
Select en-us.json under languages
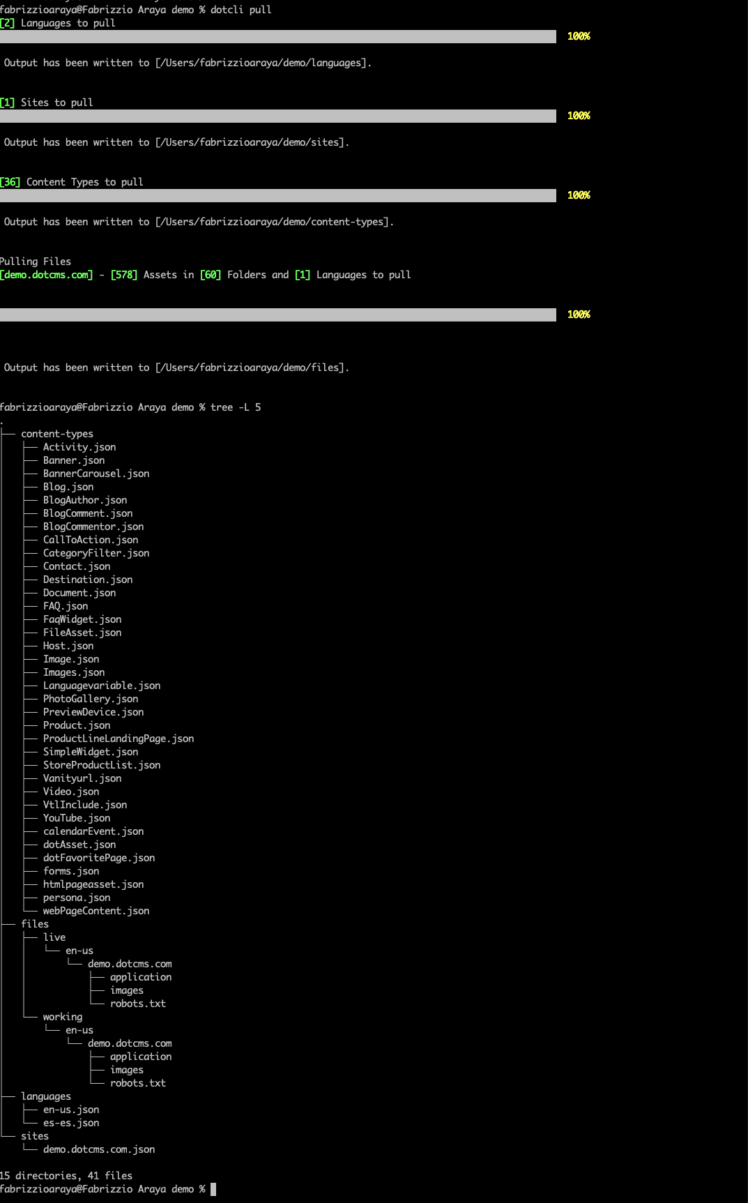pos(71,1110)
